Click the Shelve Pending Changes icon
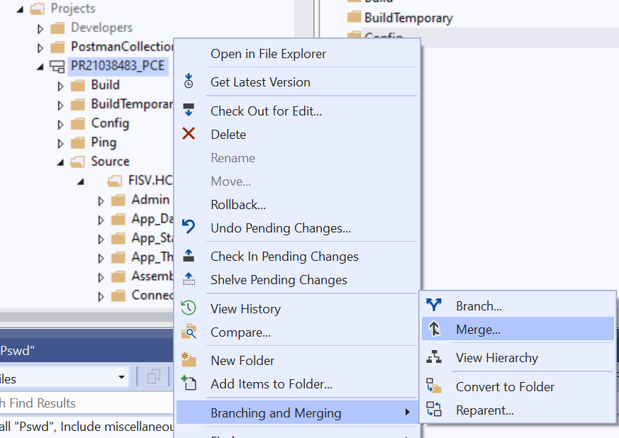This screenshot has width=619, height=438. (189, 279)
